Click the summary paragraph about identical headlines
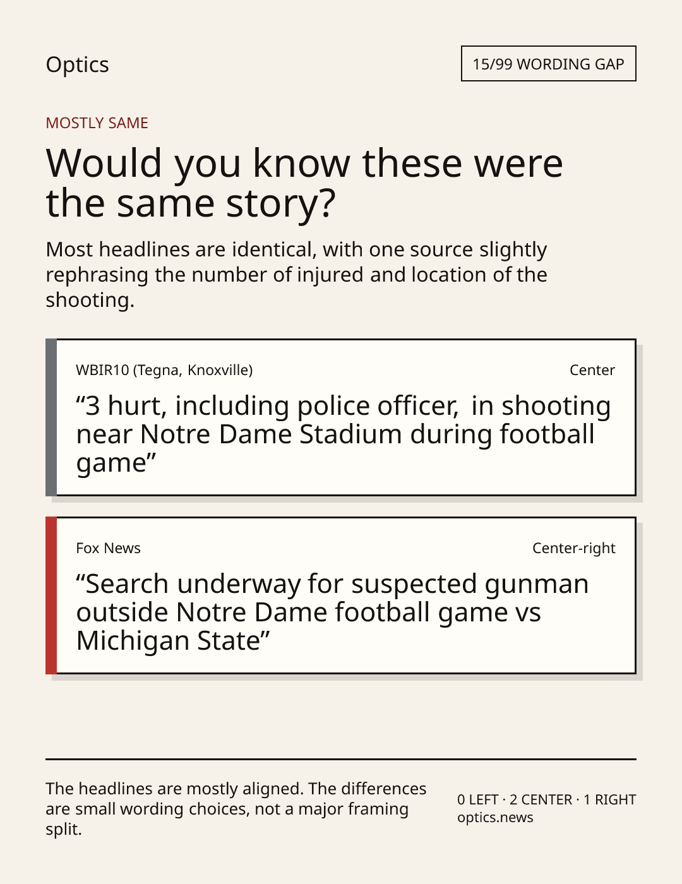Image resolution: width=682 pixels, height=884 pixels. pyautogui.click(x=296, y=275)
